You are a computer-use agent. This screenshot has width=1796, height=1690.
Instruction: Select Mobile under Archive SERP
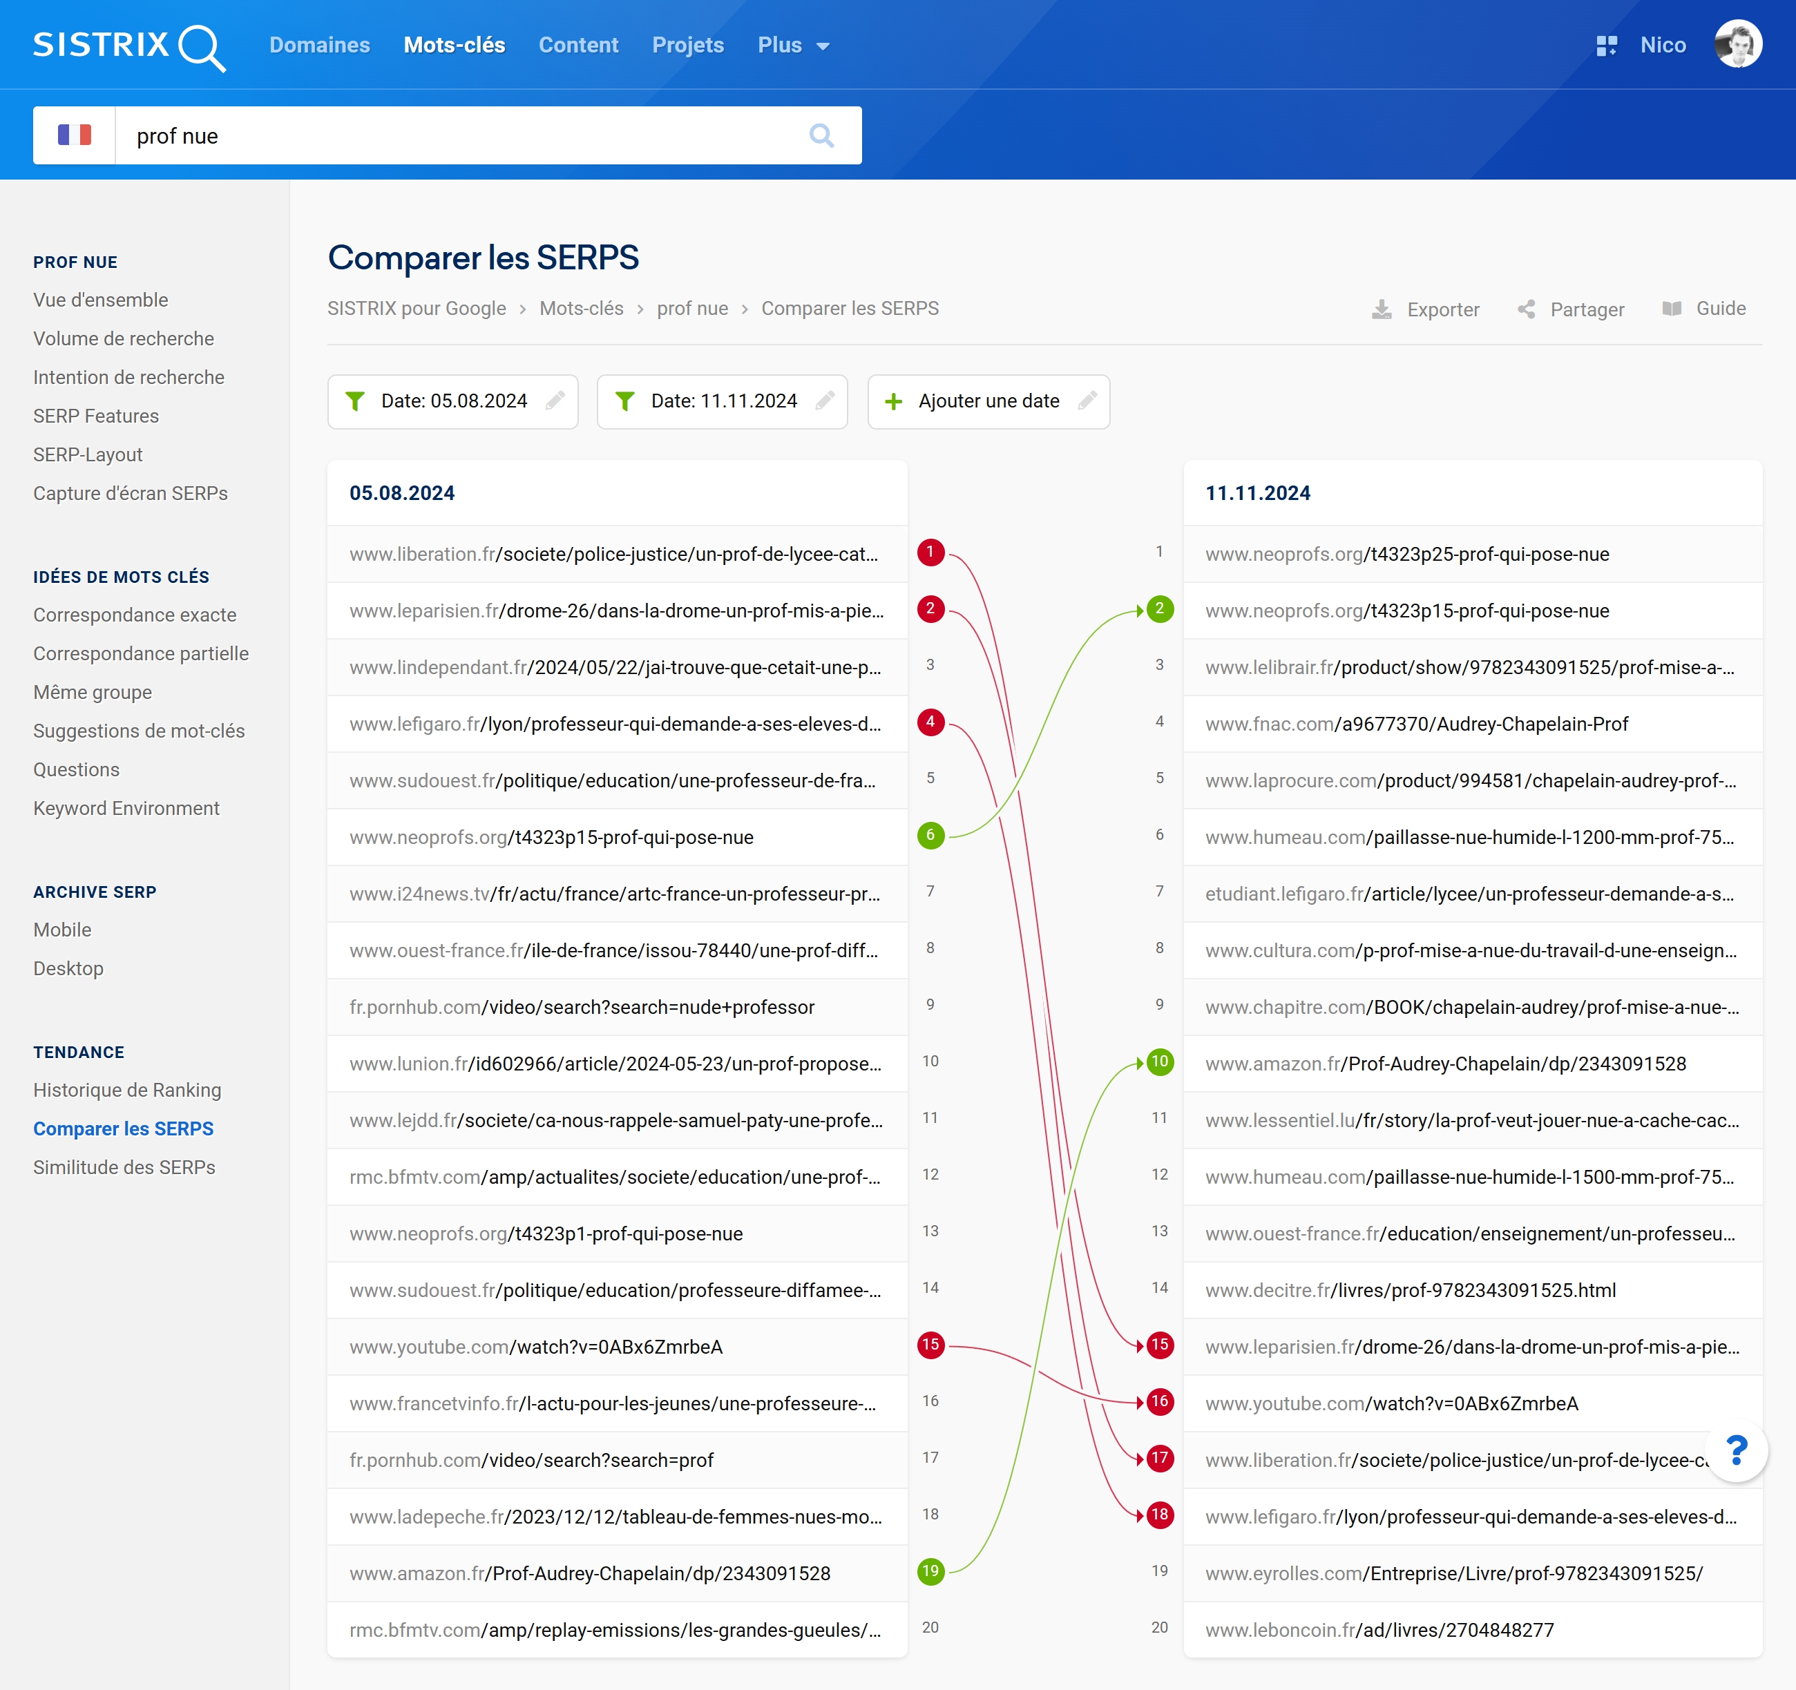(62, 930)
